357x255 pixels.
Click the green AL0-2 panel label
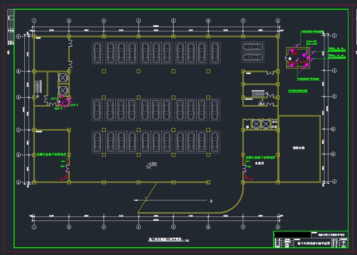pos(58,108)
